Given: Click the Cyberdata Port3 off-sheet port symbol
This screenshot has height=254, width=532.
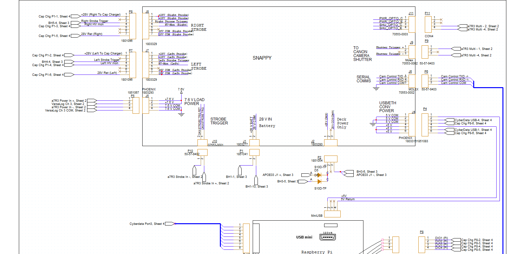Looking at the screenshot, I should (170, 224).
